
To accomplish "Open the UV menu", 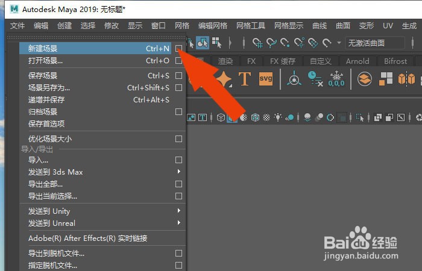I will [388, 26].
